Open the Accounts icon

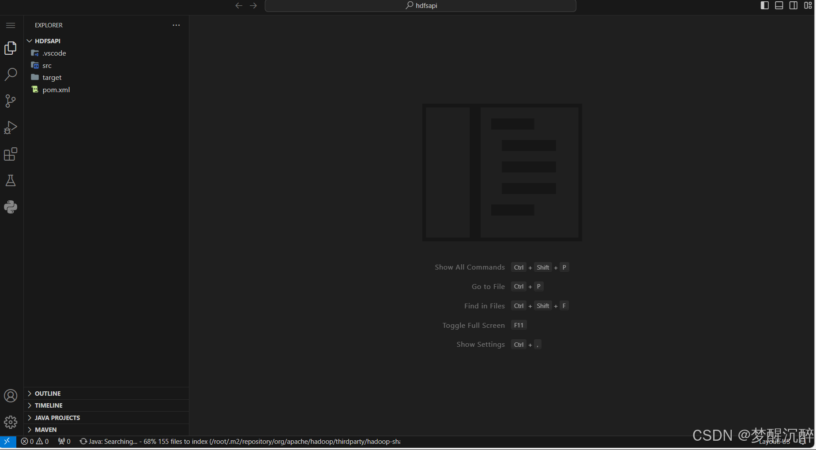[x=11, y=396]
